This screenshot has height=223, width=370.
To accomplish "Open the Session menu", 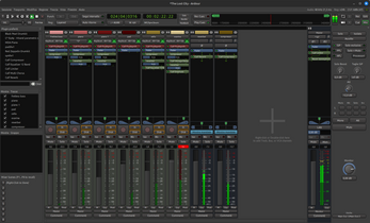I will (x=6, y=10).
